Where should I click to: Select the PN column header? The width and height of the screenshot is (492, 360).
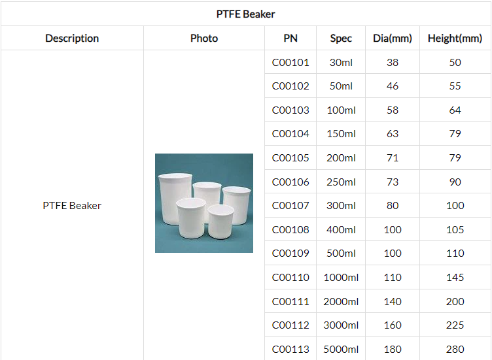tap(290, 39)
